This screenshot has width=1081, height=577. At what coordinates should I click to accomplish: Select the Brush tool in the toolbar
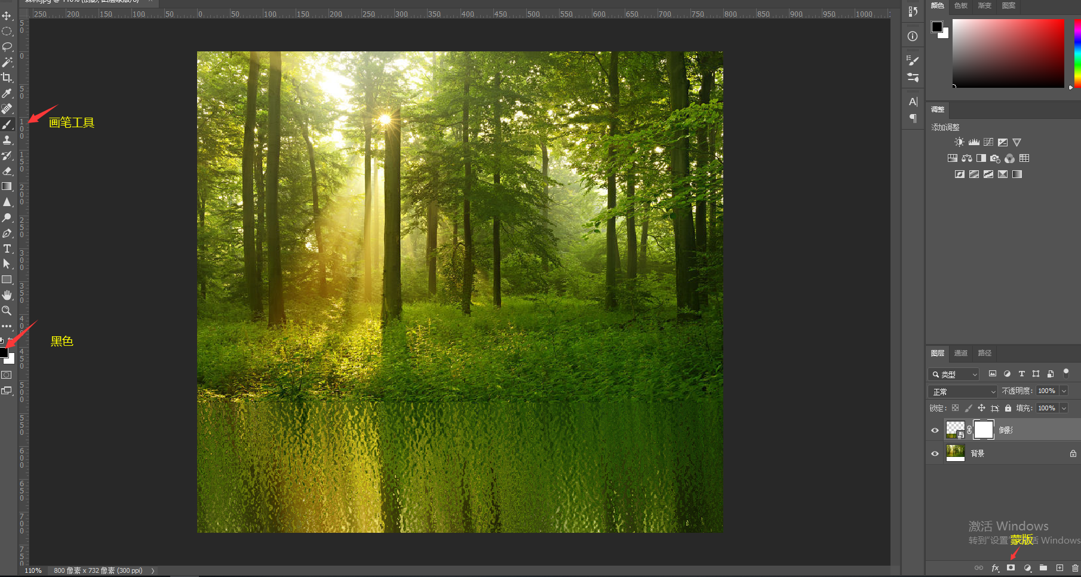pos(7,125)
